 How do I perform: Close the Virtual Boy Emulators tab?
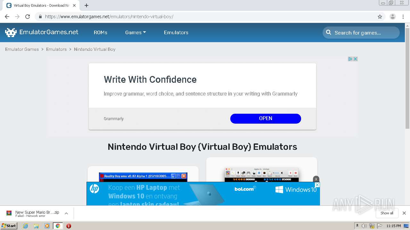pos(74,5)
